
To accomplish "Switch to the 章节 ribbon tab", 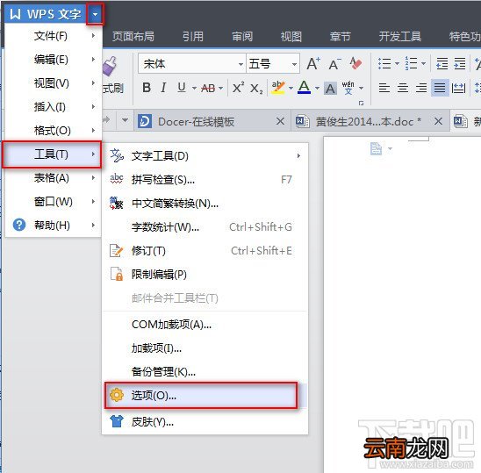I will [341, 37].
